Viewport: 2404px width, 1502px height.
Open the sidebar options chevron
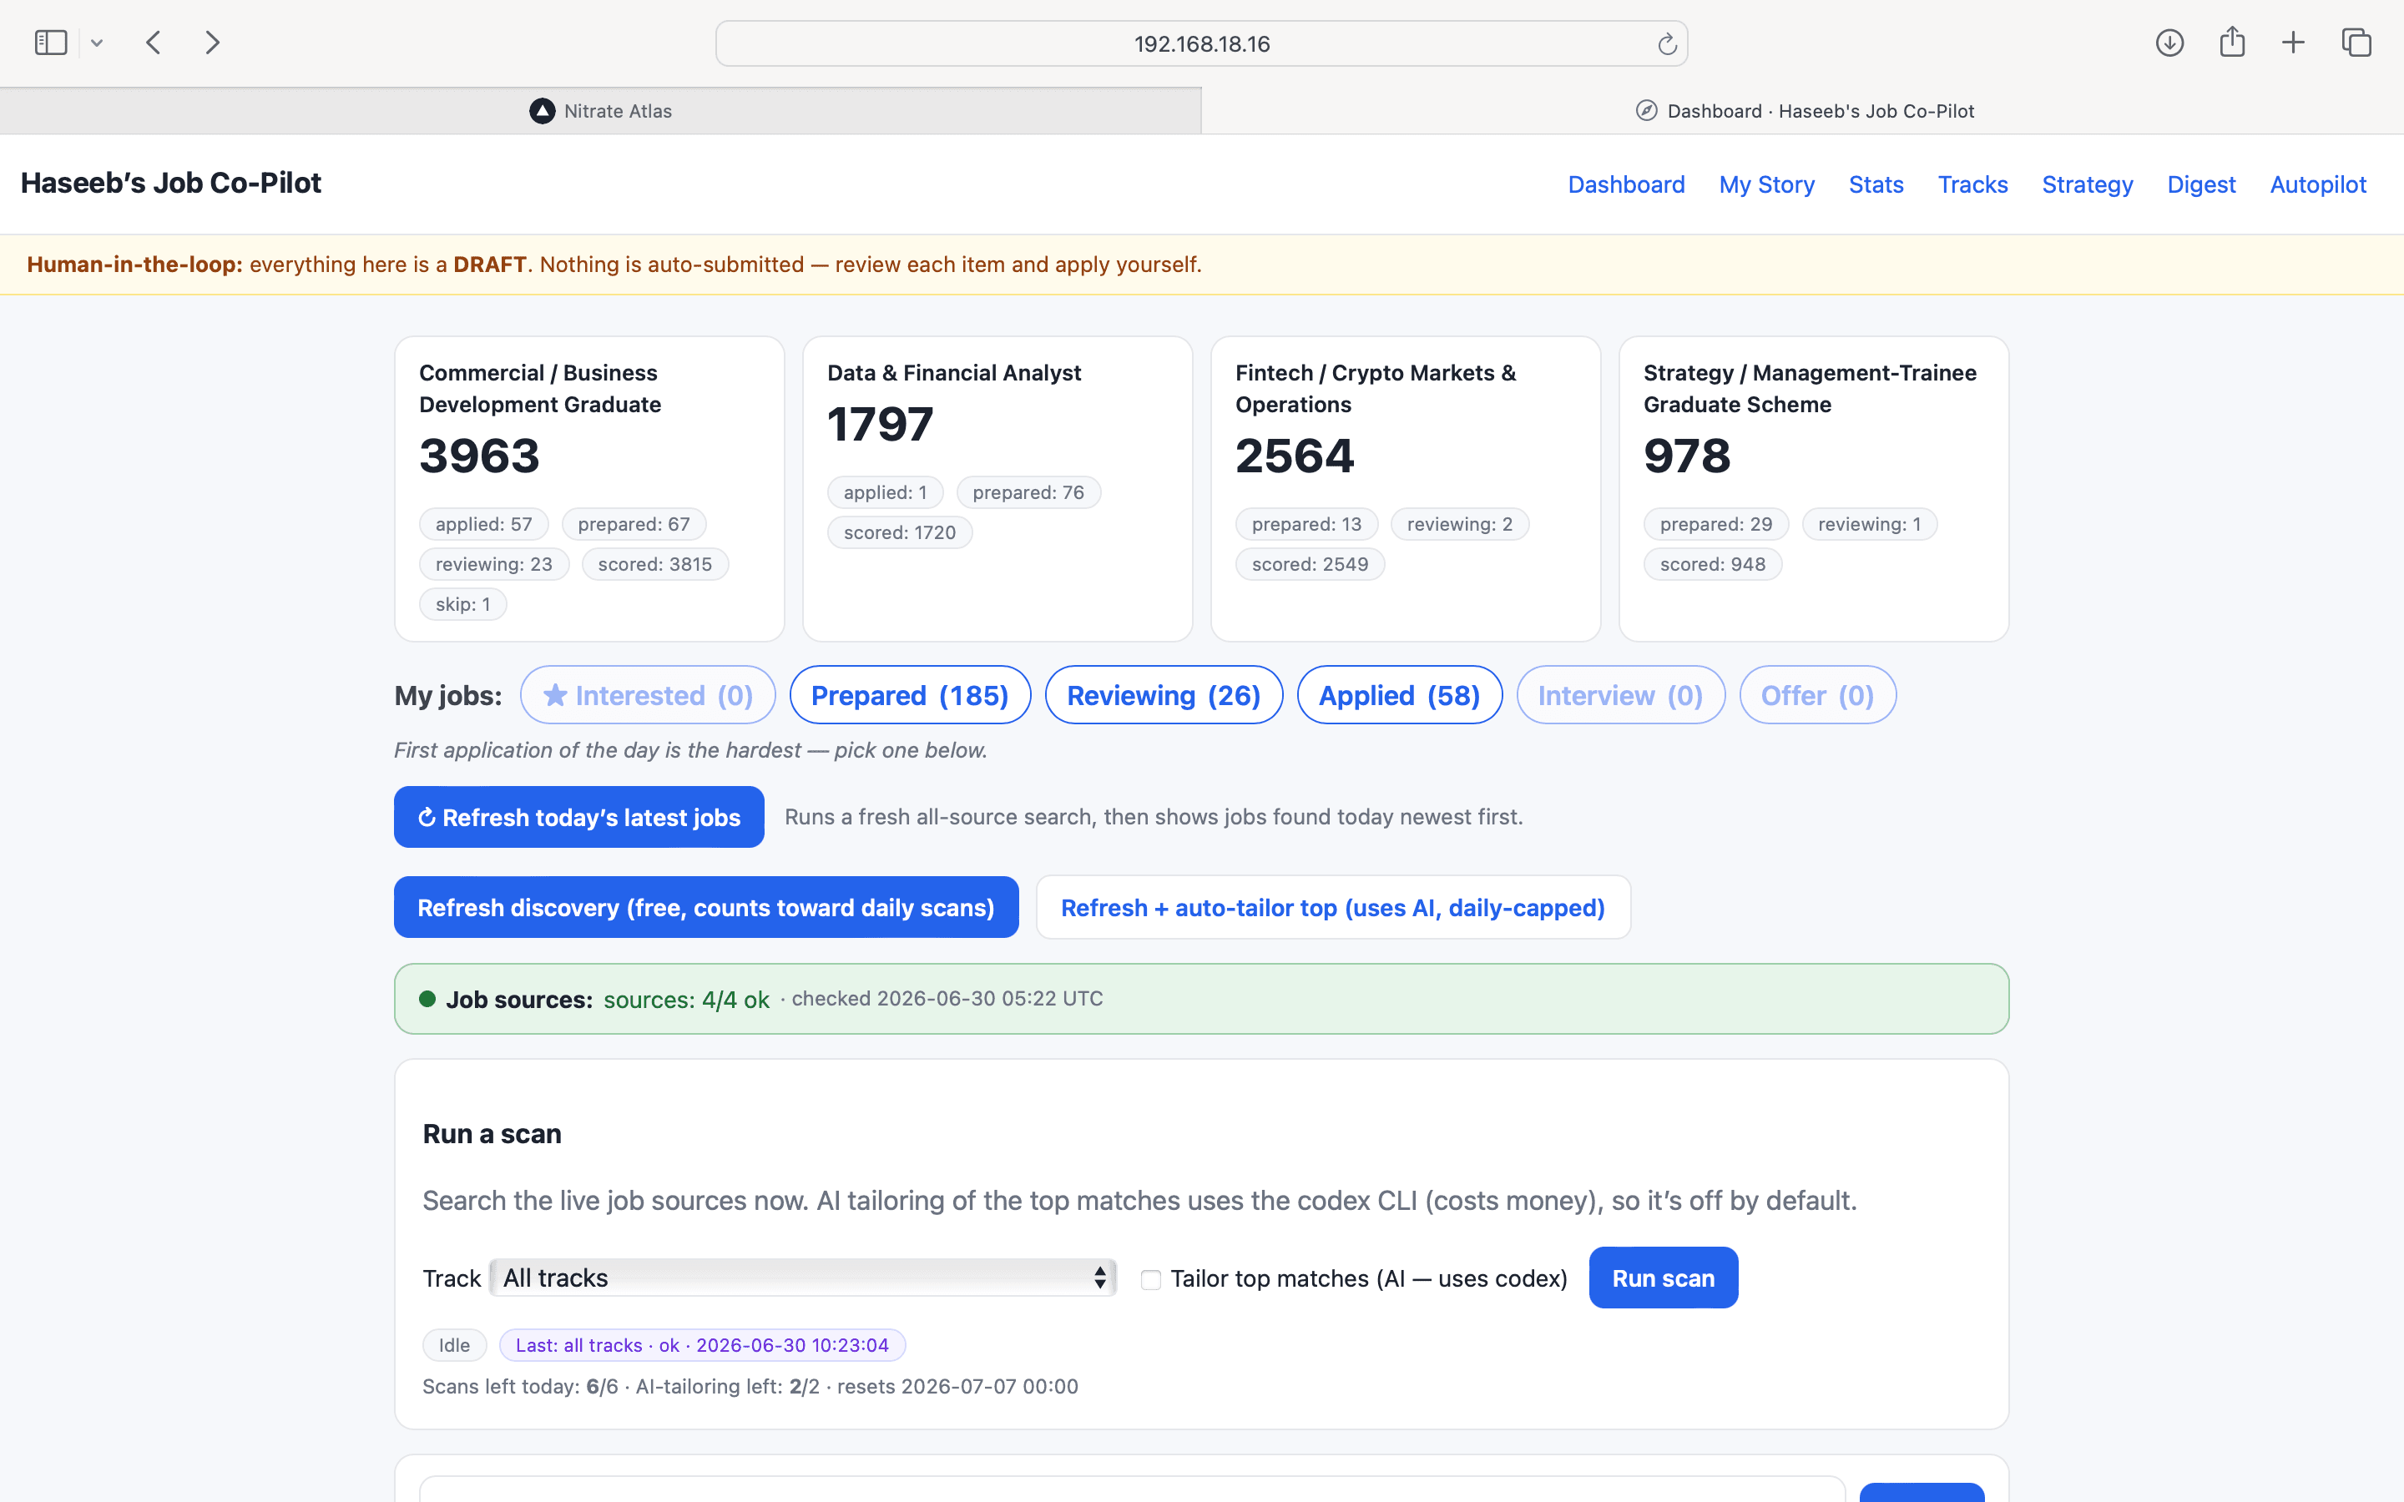point(96,43)
